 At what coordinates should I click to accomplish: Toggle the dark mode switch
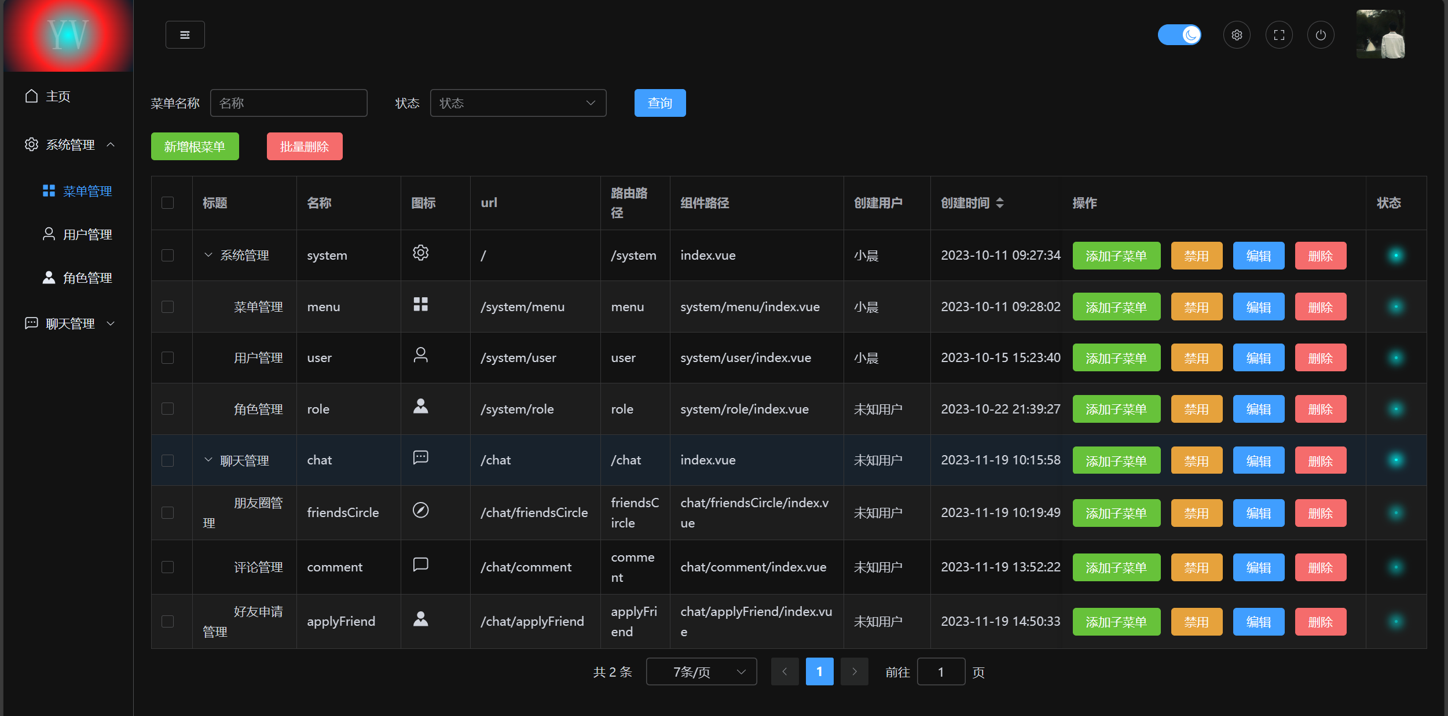pos(1179,35)
